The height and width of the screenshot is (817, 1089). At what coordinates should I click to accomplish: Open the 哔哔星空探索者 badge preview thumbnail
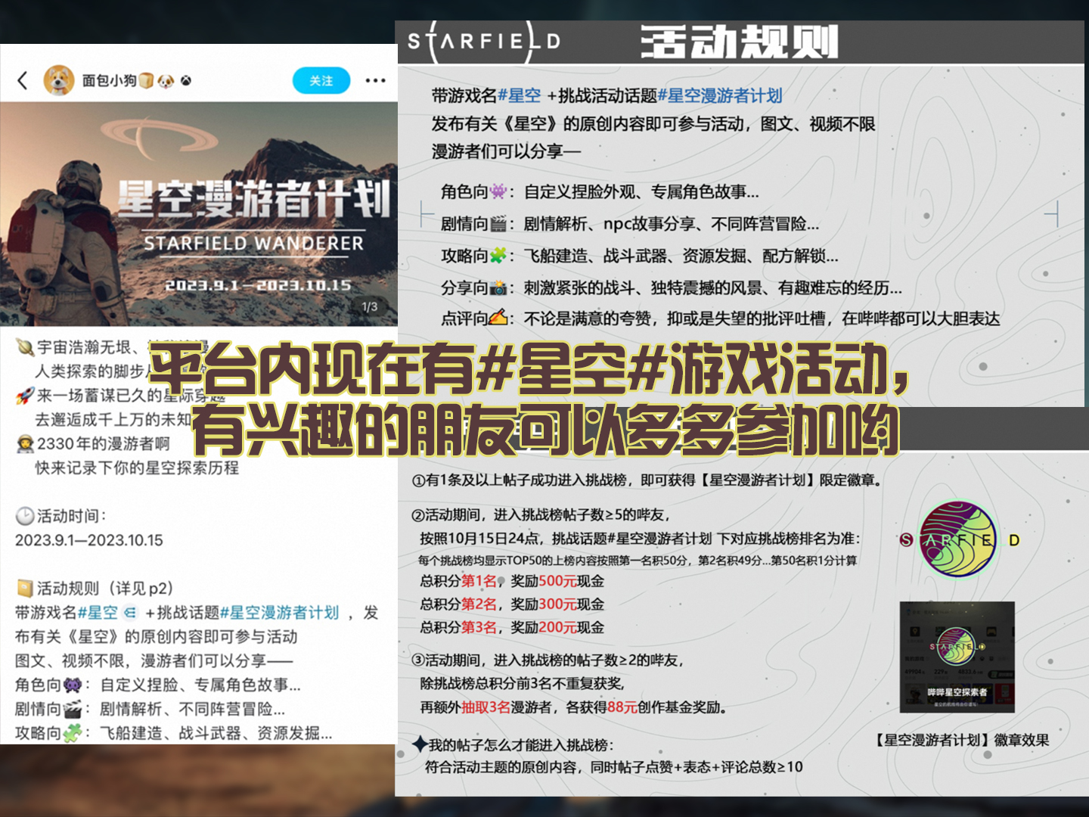point(957,657)
